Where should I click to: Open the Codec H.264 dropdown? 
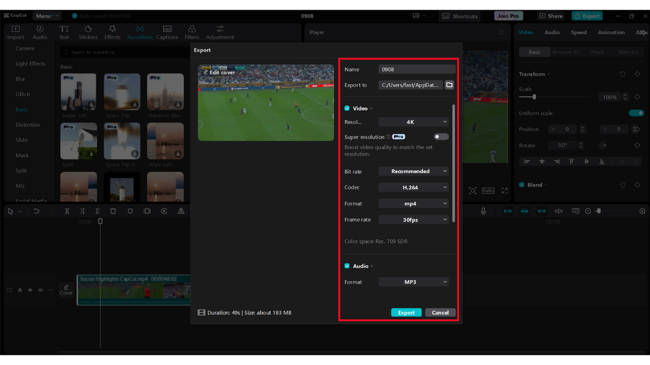pyautogui.click(x=413, y=187)
